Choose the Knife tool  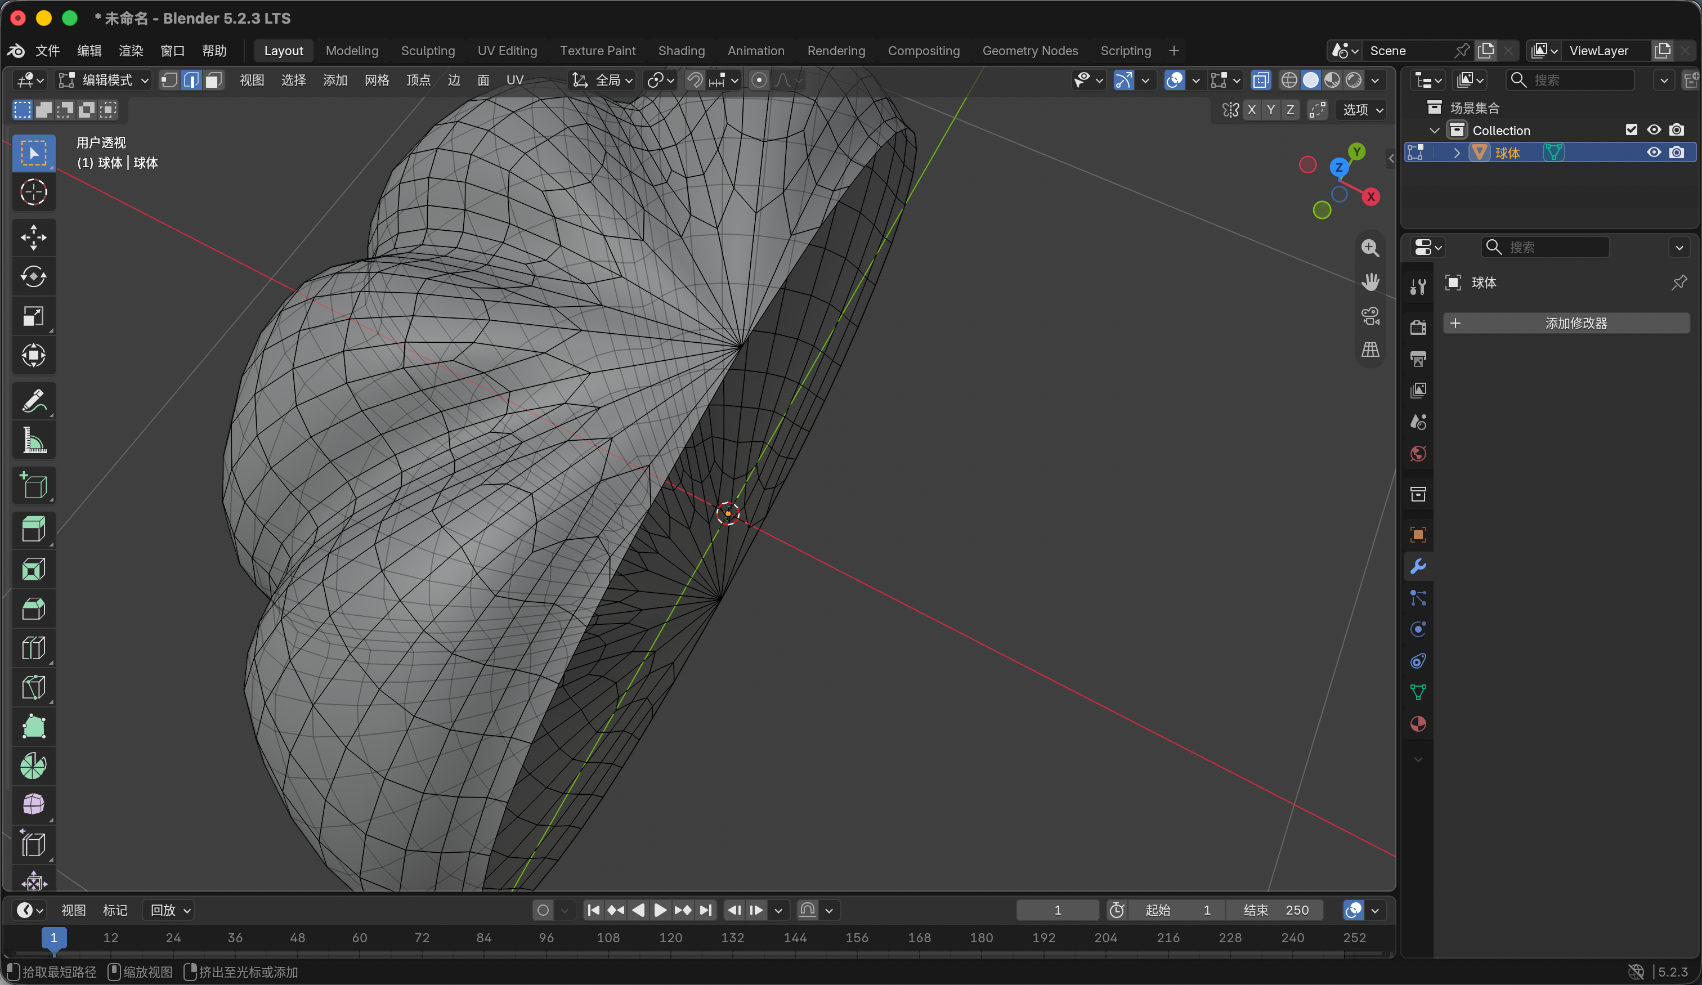pos(33,687)
